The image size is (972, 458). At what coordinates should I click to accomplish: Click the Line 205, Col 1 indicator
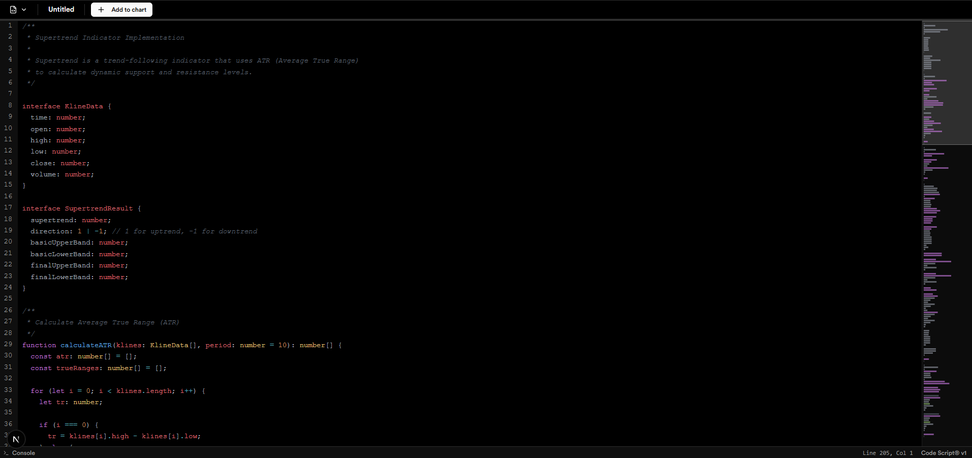(887, 453)
